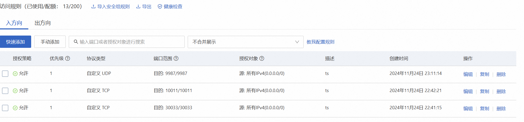Image resolution: width=524 pixels, height=122 pixels.
Task: Click the 手动添加 button
Action: (50, 42)
